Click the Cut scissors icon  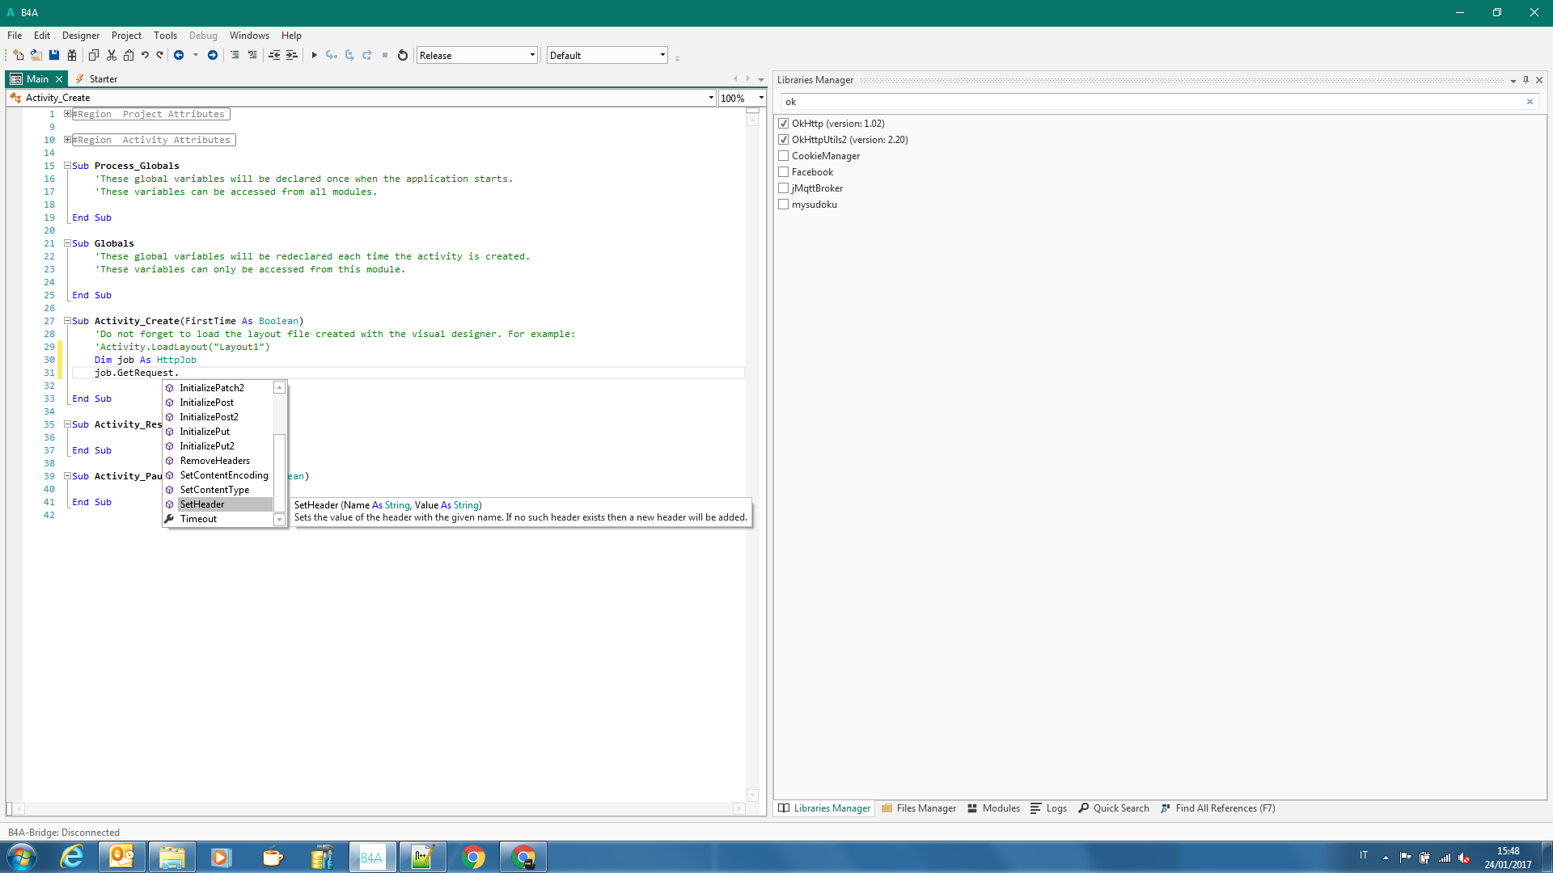pyautogui.click(x=112, y=55)
